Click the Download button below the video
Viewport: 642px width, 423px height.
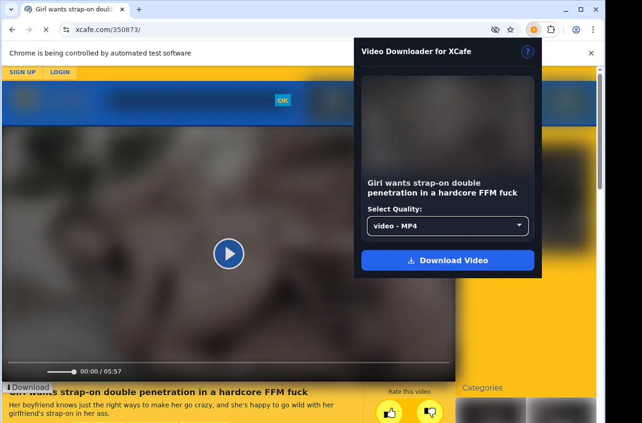point(27,388)
